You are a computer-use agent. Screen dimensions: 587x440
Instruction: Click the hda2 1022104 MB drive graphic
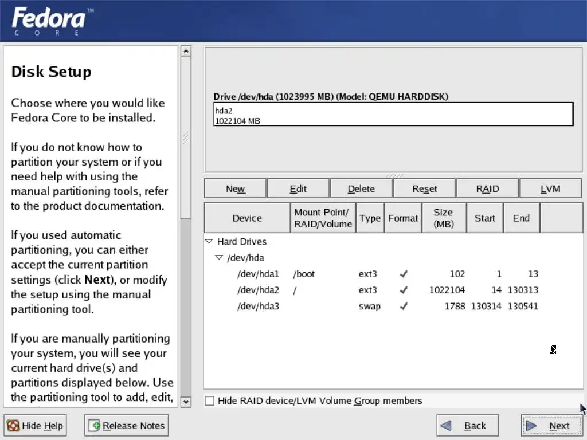393,114
